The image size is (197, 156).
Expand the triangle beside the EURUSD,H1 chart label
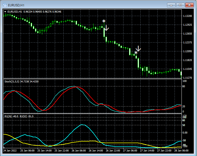coord(5,12)
